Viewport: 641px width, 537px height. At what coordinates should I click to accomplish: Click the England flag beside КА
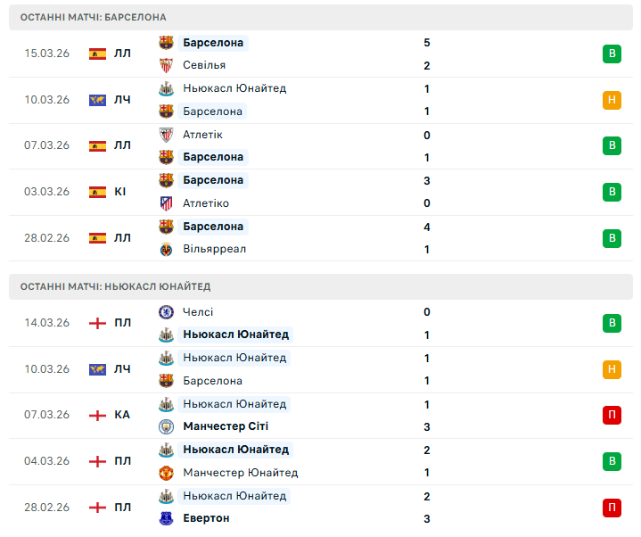point(97,415)
